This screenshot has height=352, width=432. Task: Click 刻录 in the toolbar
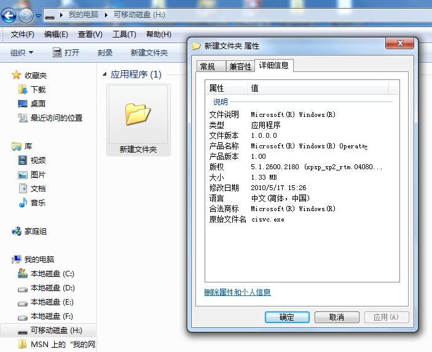105,52
